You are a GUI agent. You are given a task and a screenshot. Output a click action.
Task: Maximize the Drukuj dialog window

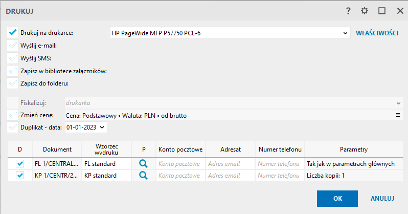point(381,10)
